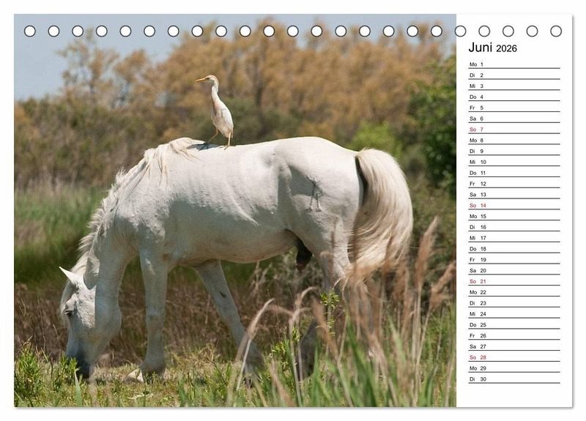Select the Fr 5 date line
The image size is (586, 421).
513,108
